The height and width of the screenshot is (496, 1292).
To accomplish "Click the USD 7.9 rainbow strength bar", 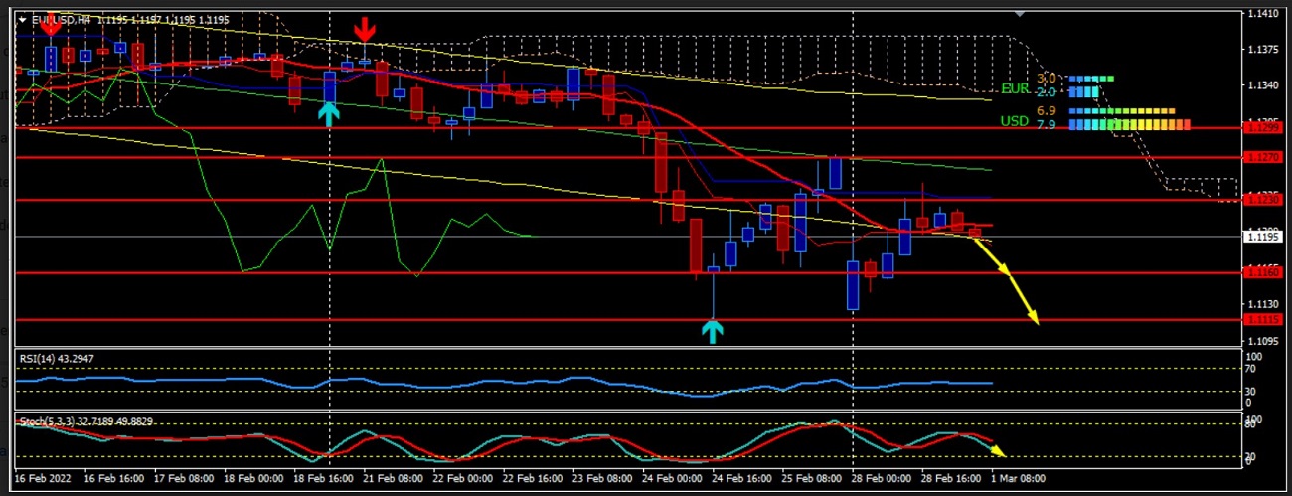I will (x=1130, y=125).
